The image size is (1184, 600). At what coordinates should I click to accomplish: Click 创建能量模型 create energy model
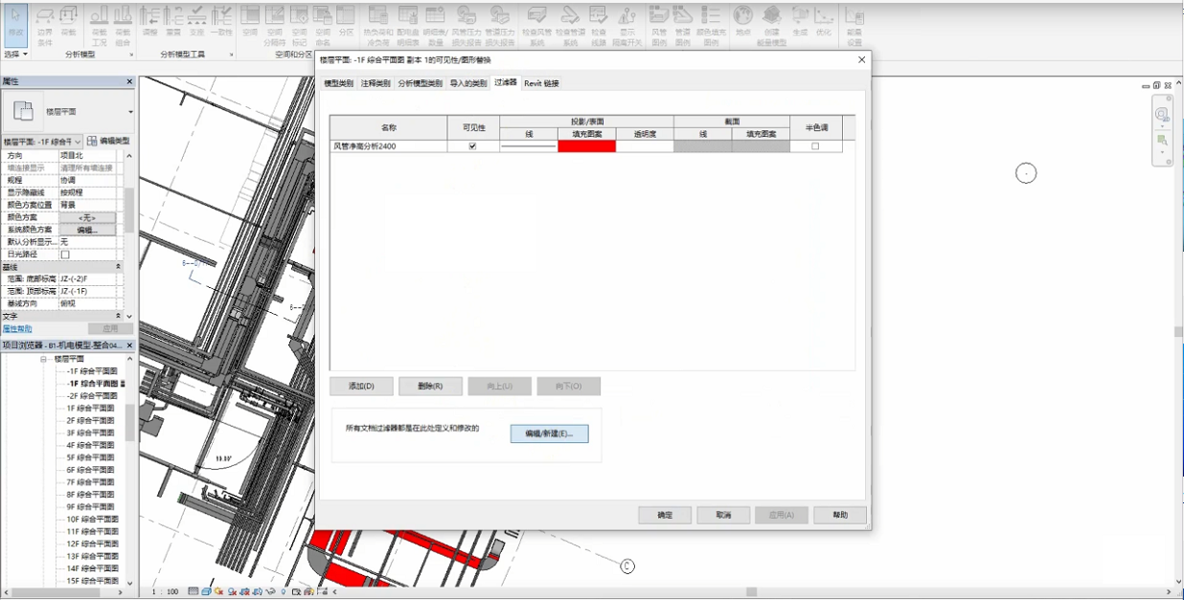click(772, 25)
